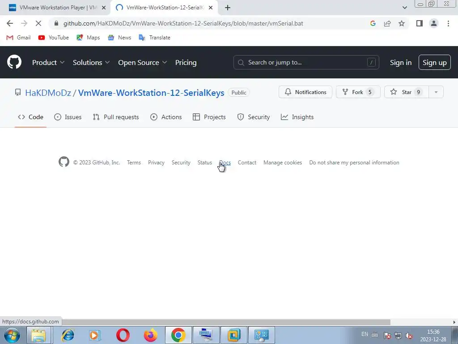Click the horizontal scrollbar thumb
The width and height of the screenshot is (458, 344).
coord(226,322)
